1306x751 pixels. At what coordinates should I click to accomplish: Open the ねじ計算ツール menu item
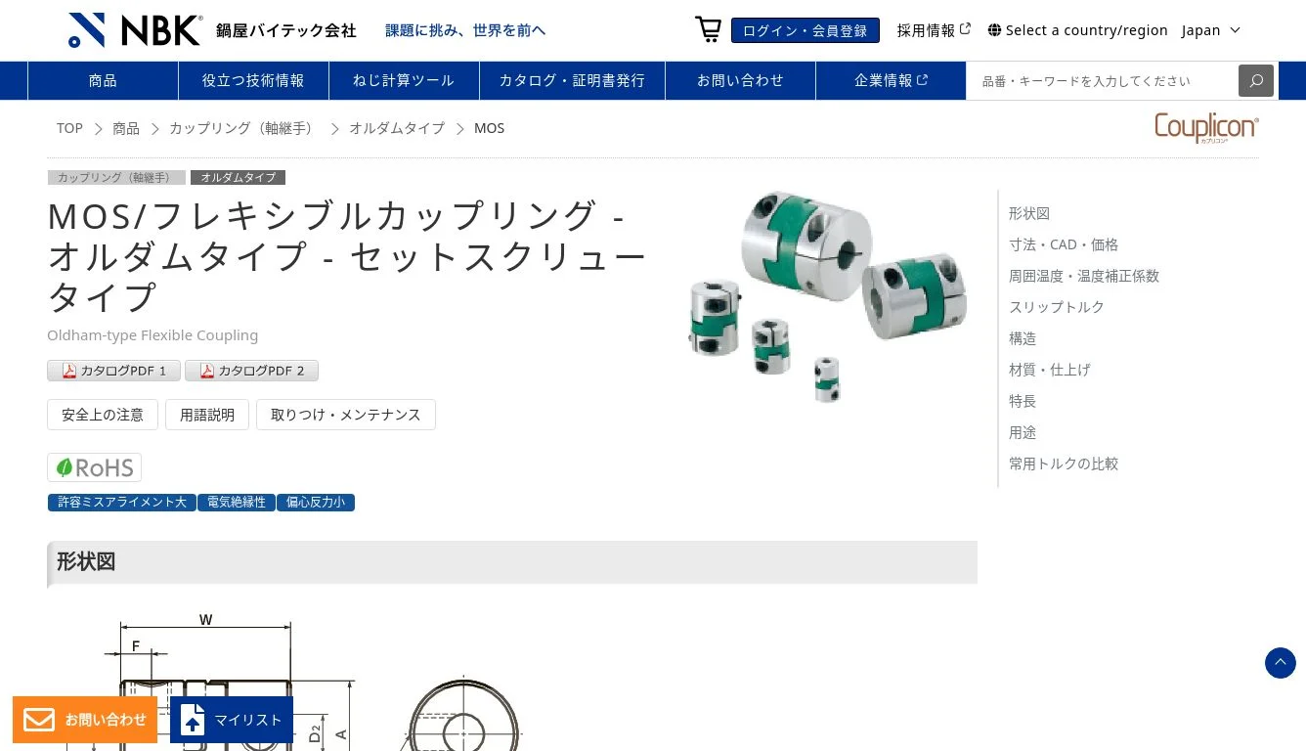click(404, 80)
